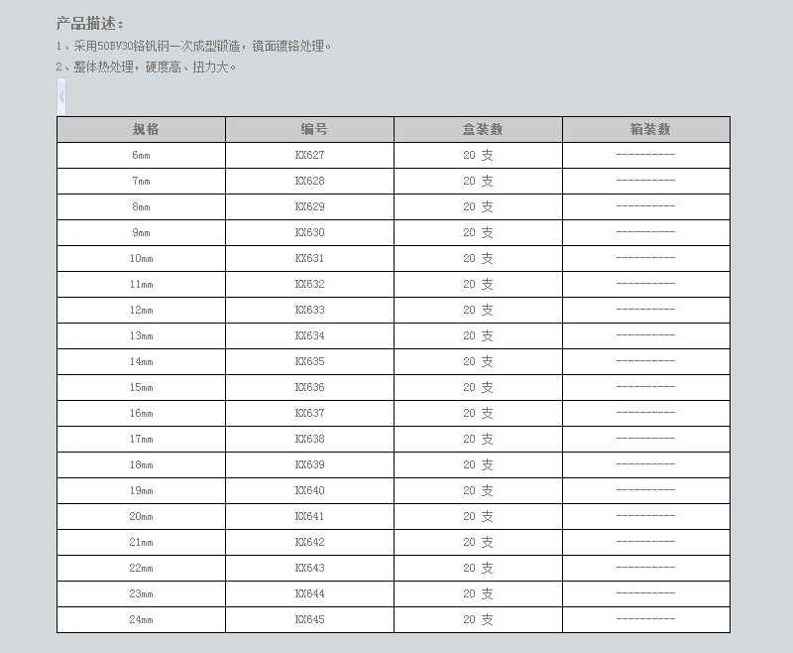Viewport: 793px width, 653px height.
Task: Select the 10mm specification cell
Action: tap(141, 259)
